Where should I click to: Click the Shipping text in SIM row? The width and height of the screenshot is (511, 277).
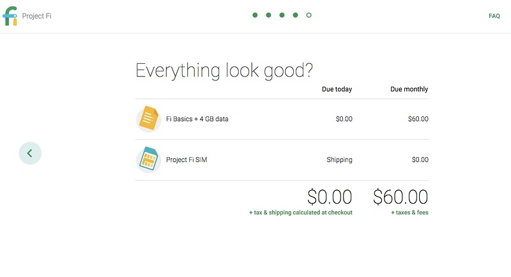pyautogui.click(x=339, y=160)
